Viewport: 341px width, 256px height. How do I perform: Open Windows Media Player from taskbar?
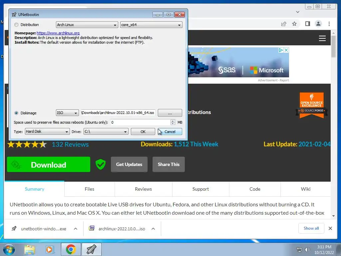click(49, 249)
